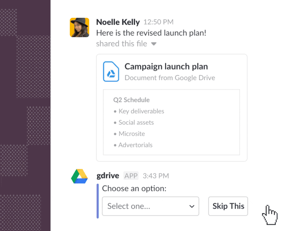Click 'Key deliverables' in the preview
This screenshot has width=285, height=231.
(x=142, y=111)
